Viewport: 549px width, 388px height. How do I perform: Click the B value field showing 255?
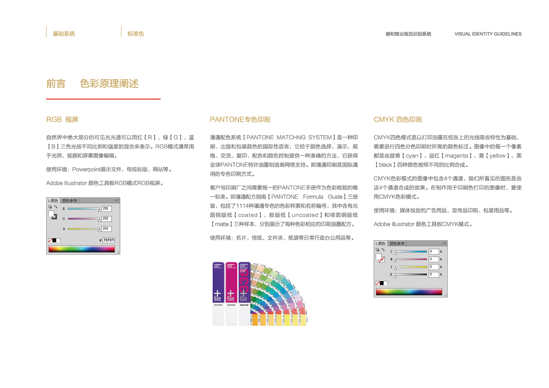click(x=107, y=229)
